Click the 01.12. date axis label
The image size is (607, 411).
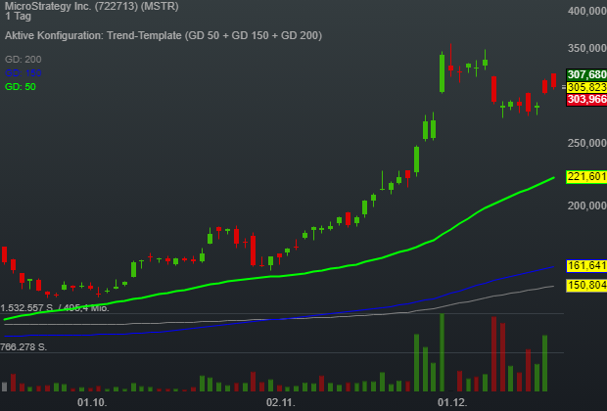pos(452,402)
